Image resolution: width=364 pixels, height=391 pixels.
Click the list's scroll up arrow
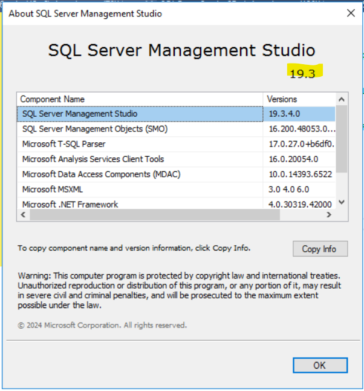click(342, 99)
